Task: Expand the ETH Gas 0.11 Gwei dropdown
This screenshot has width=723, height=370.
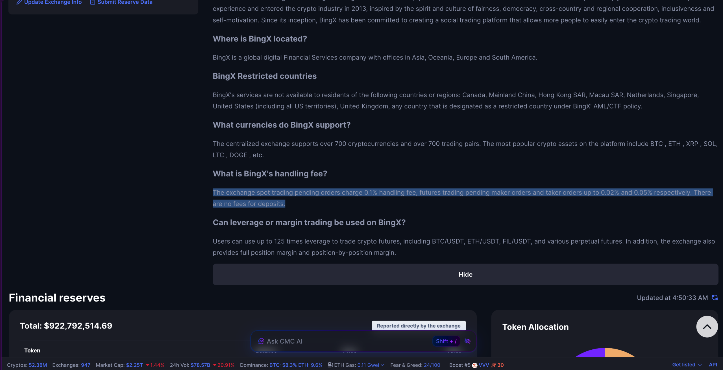Action: 371,365
